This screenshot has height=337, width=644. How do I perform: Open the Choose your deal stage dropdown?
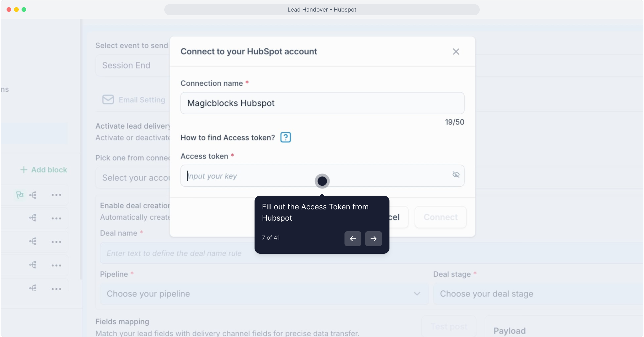(x=537, y=294)
